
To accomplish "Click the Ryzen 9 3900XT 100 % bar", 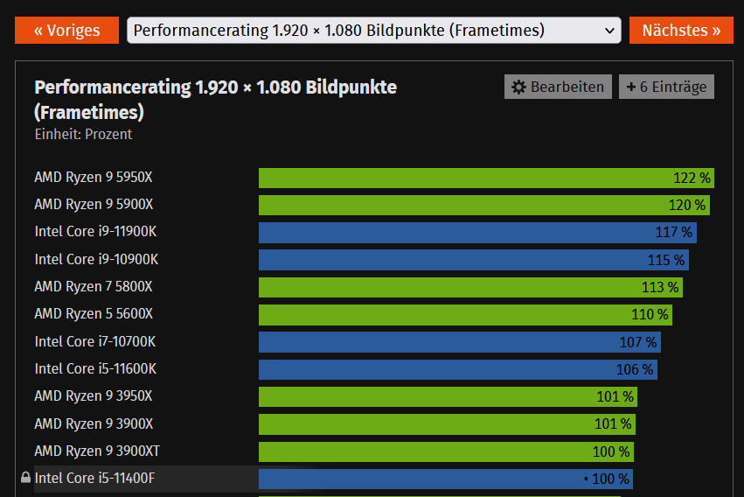I will pyautogui.click(x=446, y=451).
